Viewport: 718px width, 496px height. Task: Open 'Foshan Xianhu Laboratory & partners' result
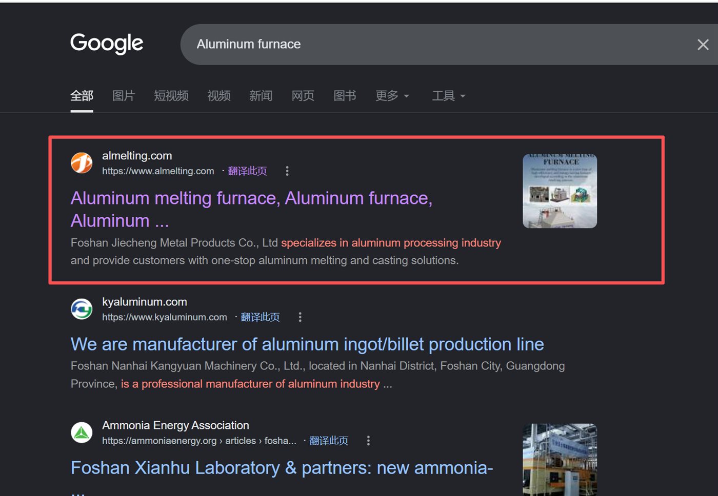coord(282,468)
